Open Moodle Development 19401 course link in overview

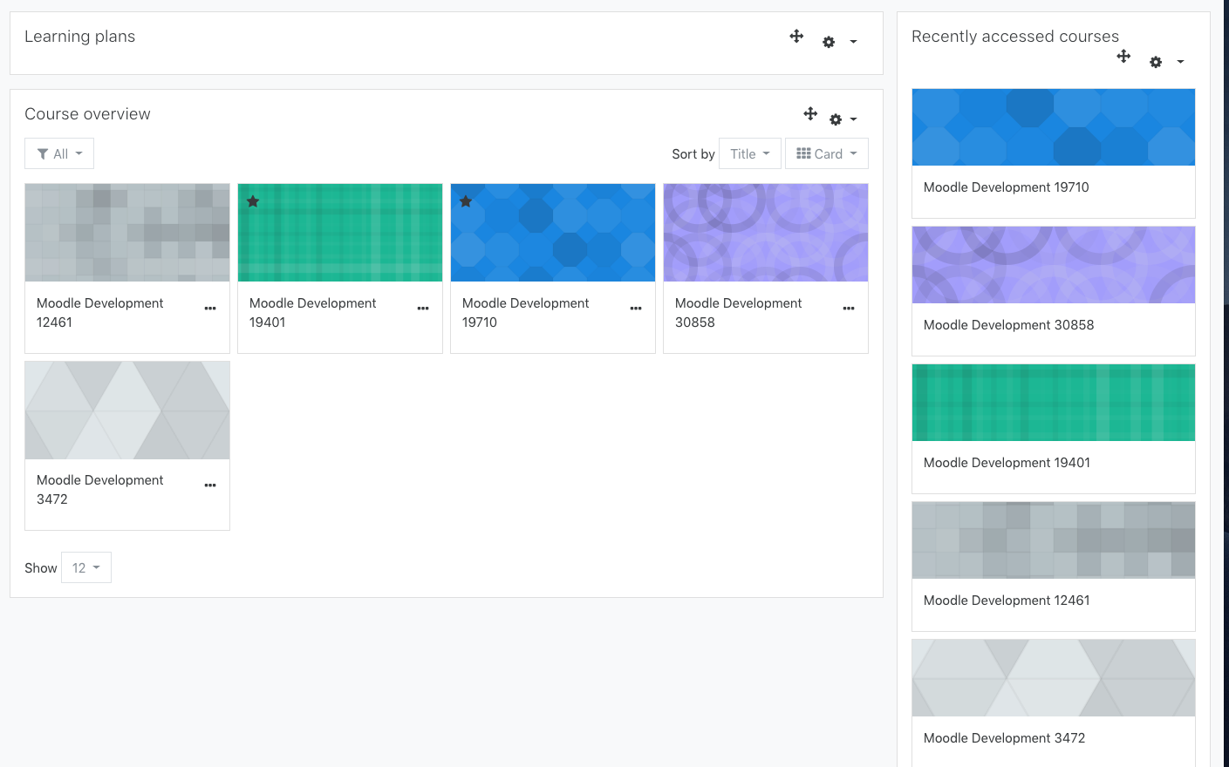312,312
